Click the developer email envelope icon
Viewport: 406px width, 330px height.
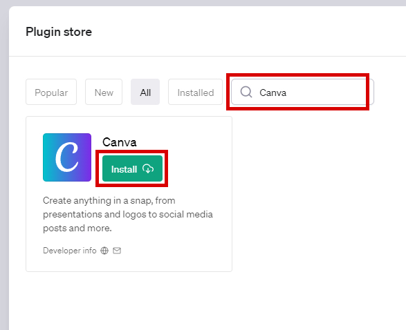117,251
